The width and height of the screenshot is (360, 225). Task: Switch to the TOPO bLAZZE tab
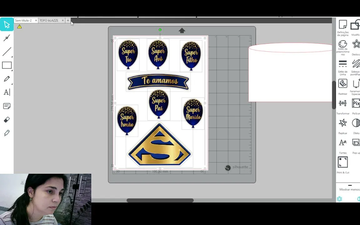[49, 20]
